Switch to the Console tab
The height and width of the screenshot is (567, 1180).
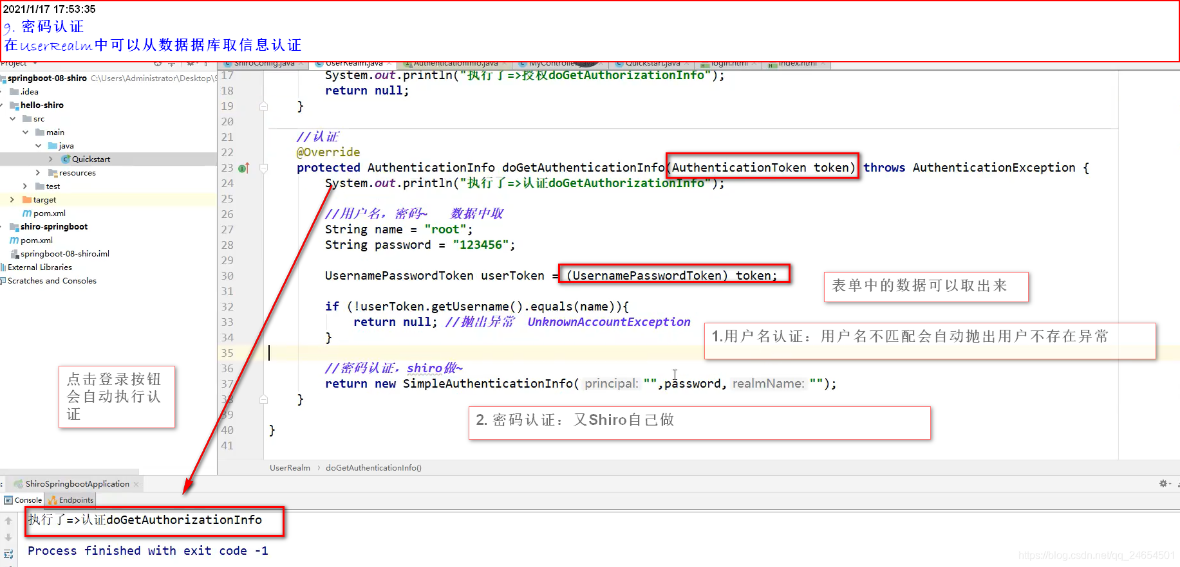click(x=23, y=500)
